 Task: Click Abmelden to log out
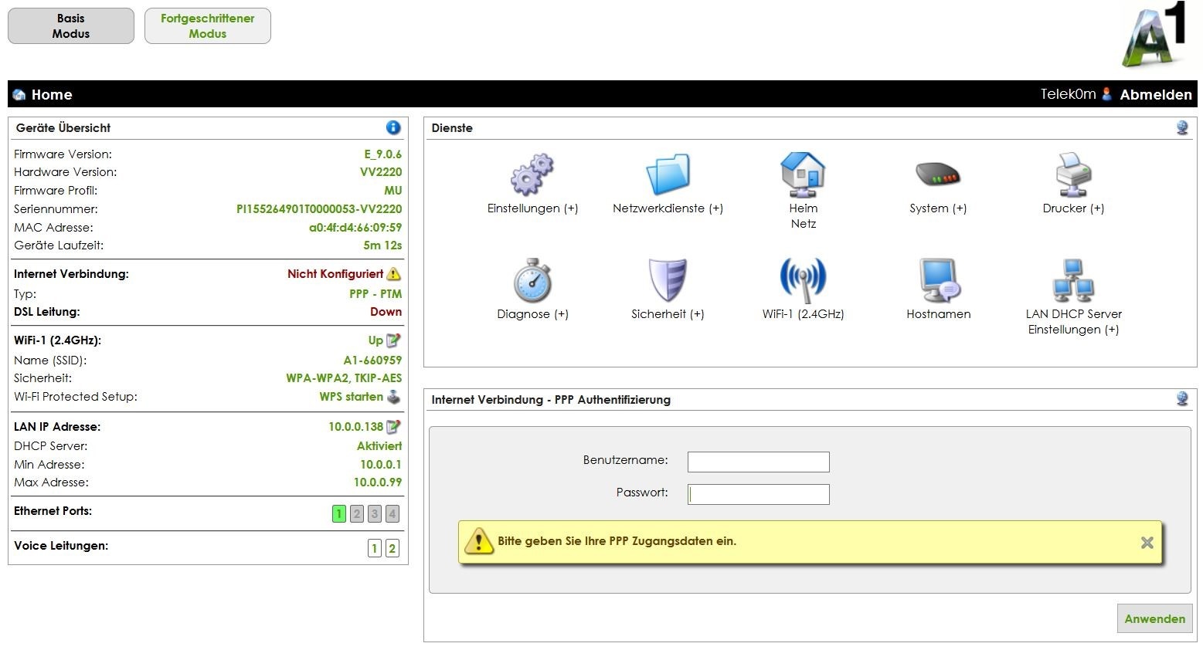[1155, 94]
